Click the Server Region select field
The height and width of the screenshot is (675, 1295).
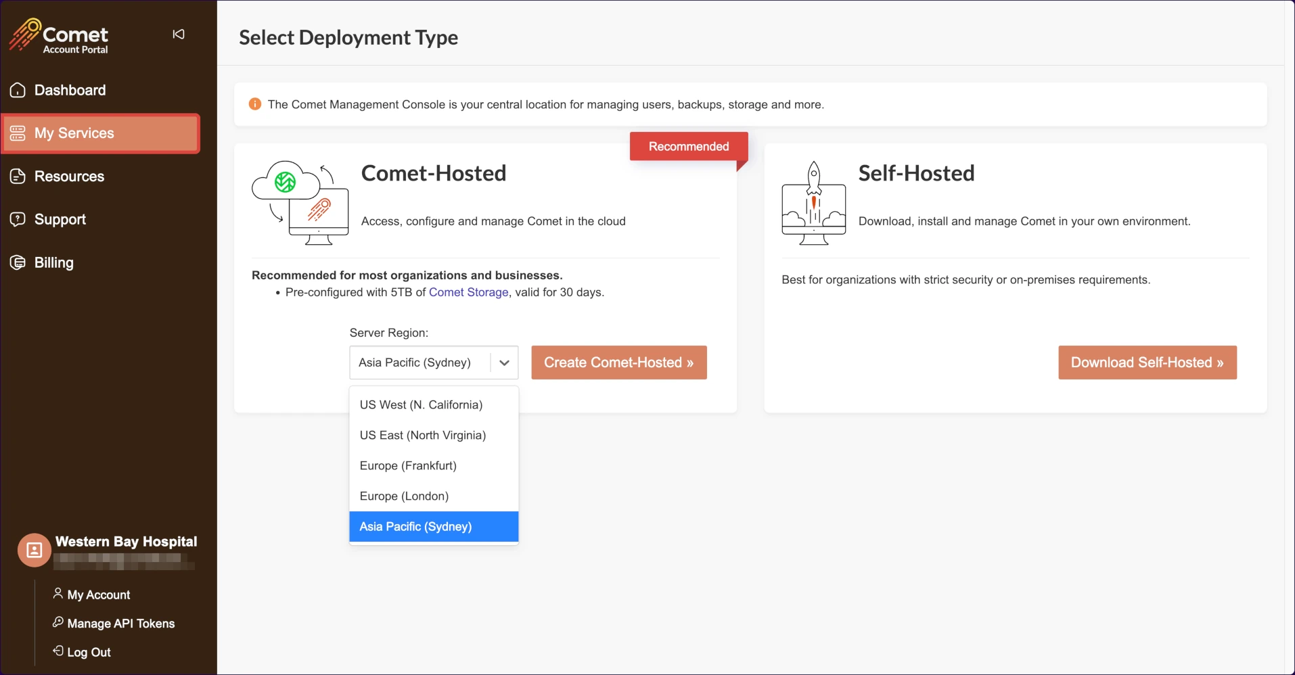tap(434, 363)
